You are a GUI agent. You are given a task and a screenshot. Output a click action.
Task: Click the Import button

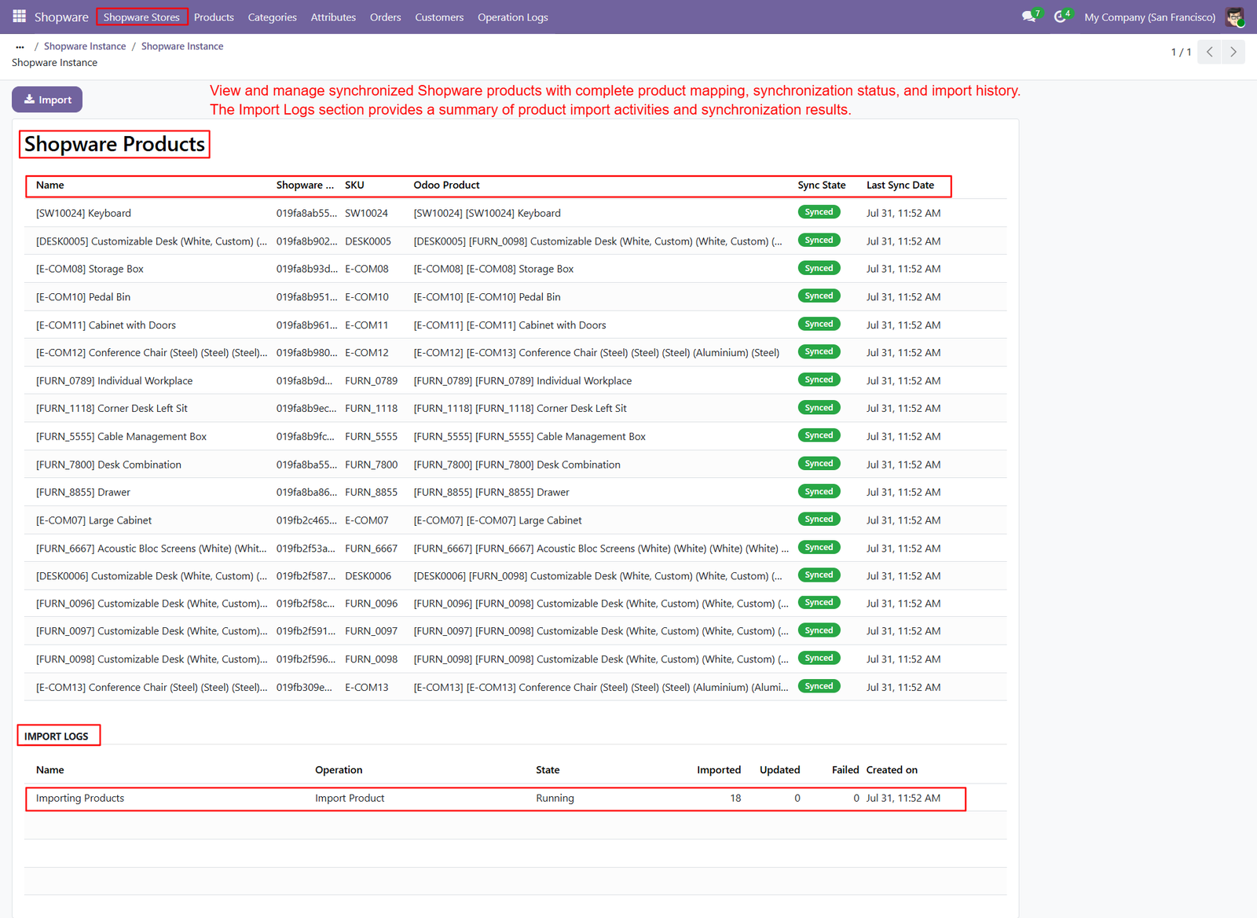pyautogui.click(x=47, y=100)
